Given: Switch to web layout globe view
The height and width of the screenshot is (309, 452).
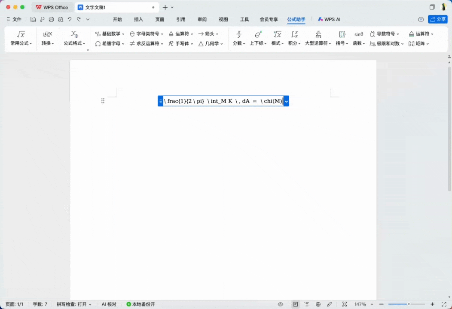Looking at the screenshot, I should (318, 304).
